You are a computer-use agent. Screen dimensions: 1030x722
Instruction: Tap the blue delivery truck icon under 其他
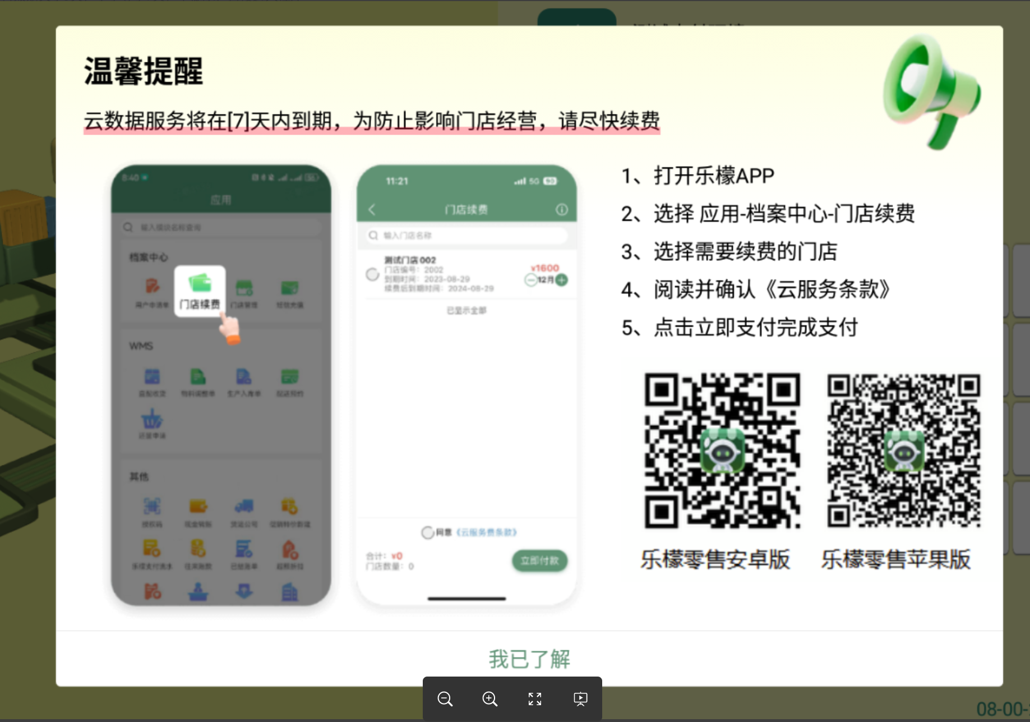244,506
